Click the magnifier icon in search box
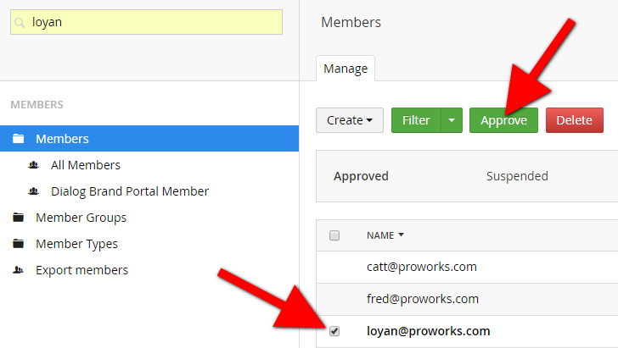The width and height of the screenshot is (618, 348). [x=20, y=23]
